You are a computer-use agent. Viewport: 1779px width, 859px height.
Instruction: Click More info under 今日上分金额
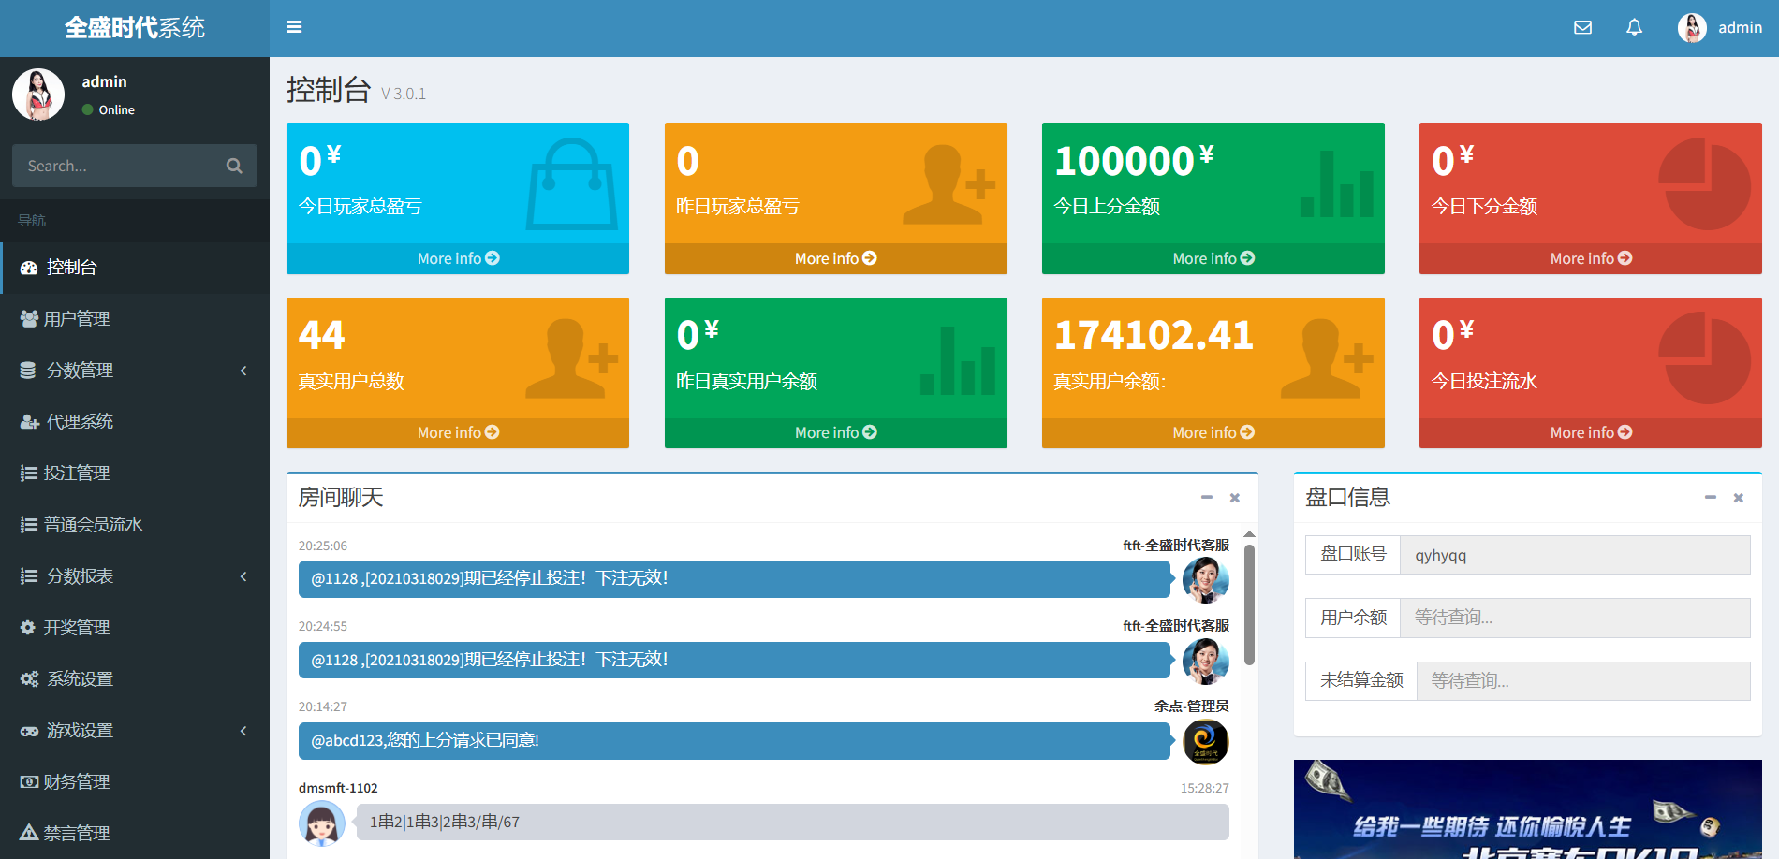click(x=1213, y=258)
